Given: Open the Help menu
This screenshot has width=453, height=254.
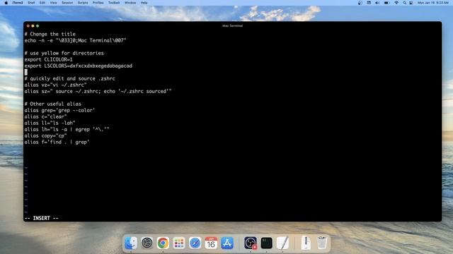Looking at the screenshot, I should [x=144, y=3].
